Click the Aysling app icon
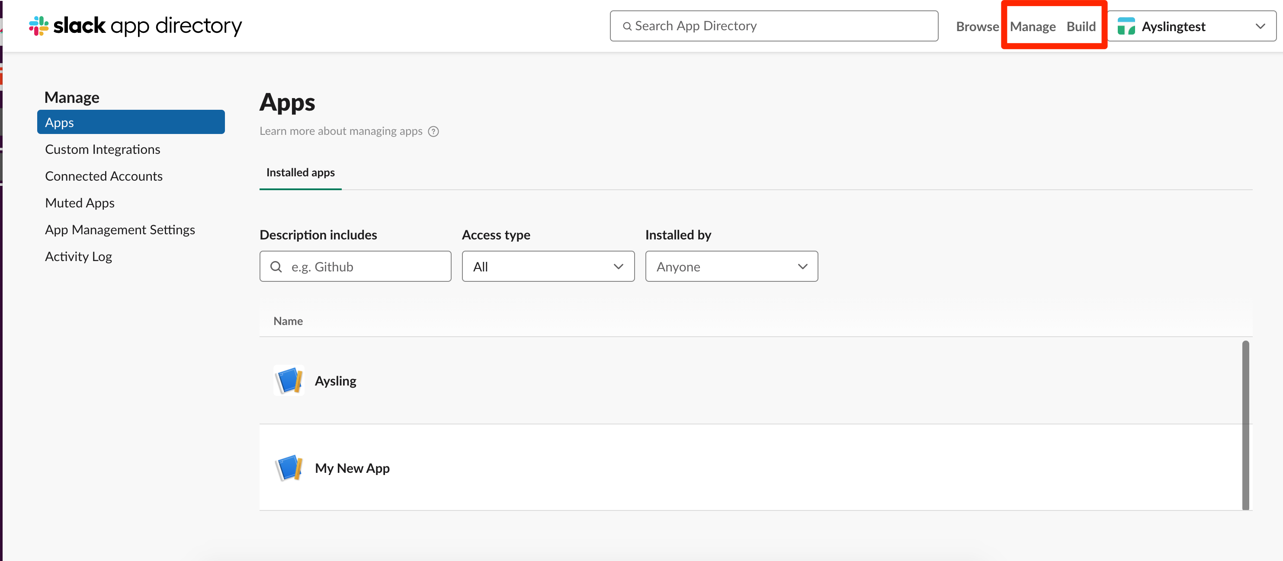The image size is (1283, 561). (x=289, y=380)
